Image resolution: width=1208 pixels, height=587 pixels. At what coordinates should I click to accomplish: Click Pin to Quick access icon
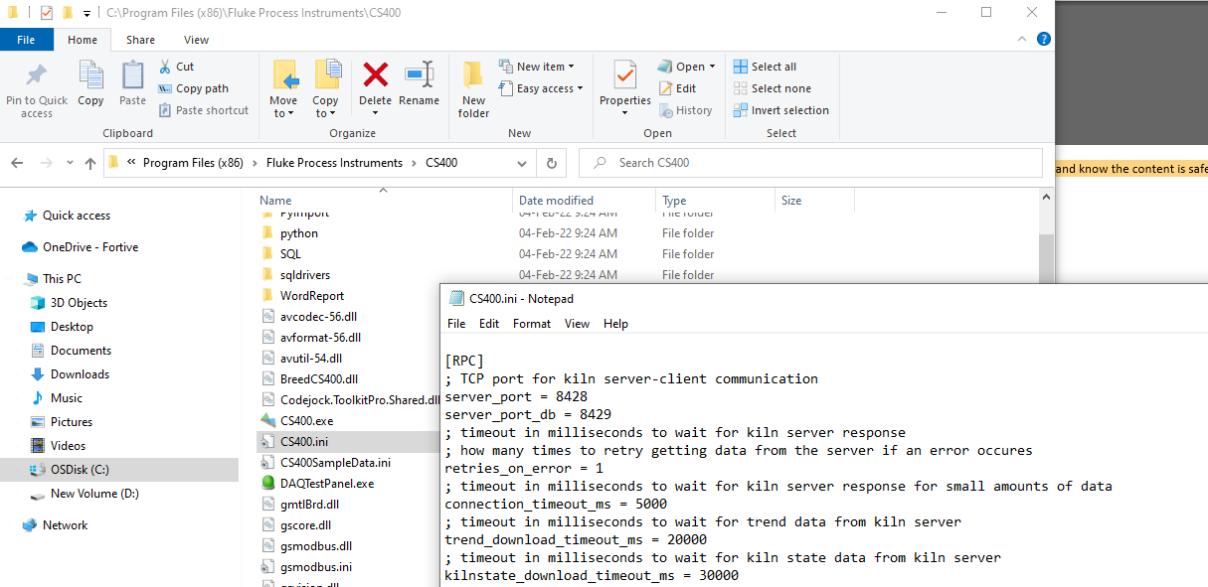[x=37, y=74]
